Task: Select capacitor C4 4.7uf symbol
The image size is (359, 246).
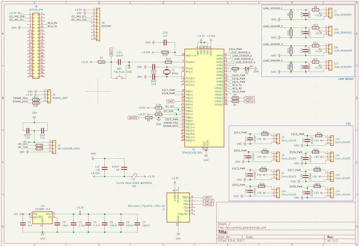Action: click(88, 224)
